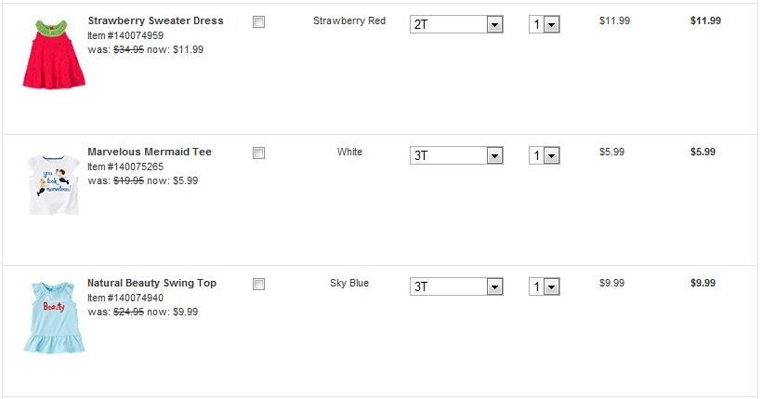Image resolution: width=762 pixels, height=399 pixels.
Task: Select the Natural Beauty Swing Top checkbox
Action: click(258, 285)
